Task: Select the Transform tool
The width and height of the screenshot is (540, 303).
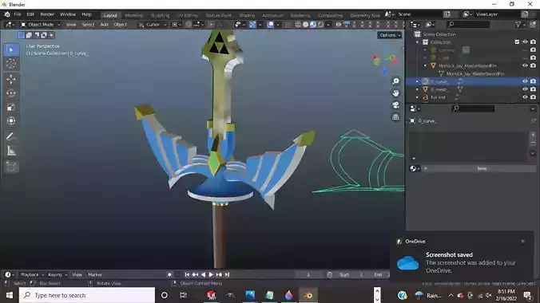Action: tap(11, 120)
